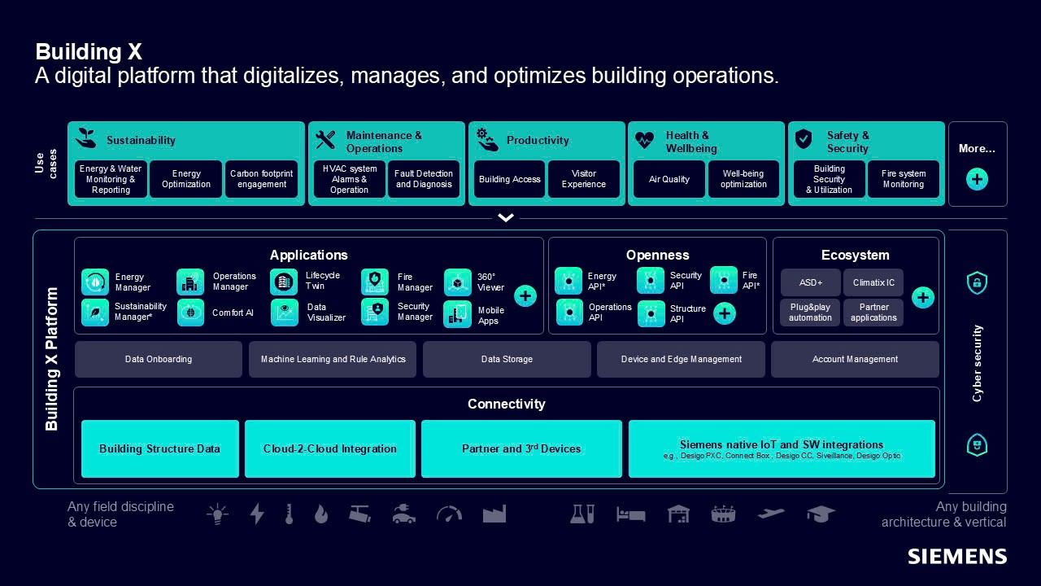The height and width of the screenshot is (586, 1041).
Task: Click the Mobile Apps icon
Action: pyautogui.click(x=457, y=313)
